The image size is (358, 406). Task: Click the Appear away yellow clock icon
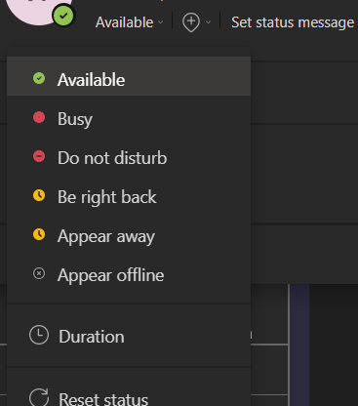coord(39,234)
